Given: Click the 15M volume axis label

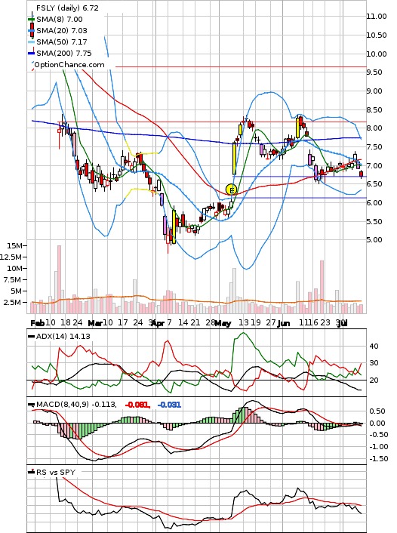Looking at the screenshot, I should coord(15,245).
